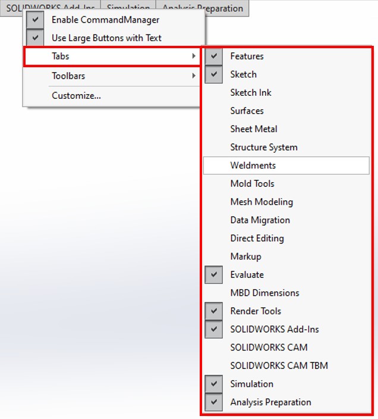Show the Sheet Metal tab
Viewport: 378px width, 419px height.
click(x=254, y=129)
